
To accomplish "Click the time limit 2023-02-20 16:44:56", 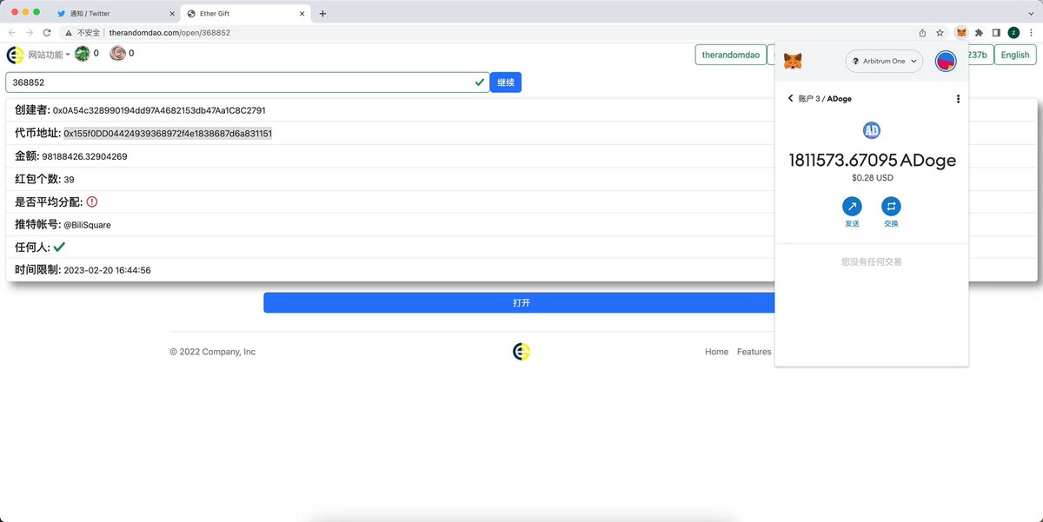I will coord(108,270).
